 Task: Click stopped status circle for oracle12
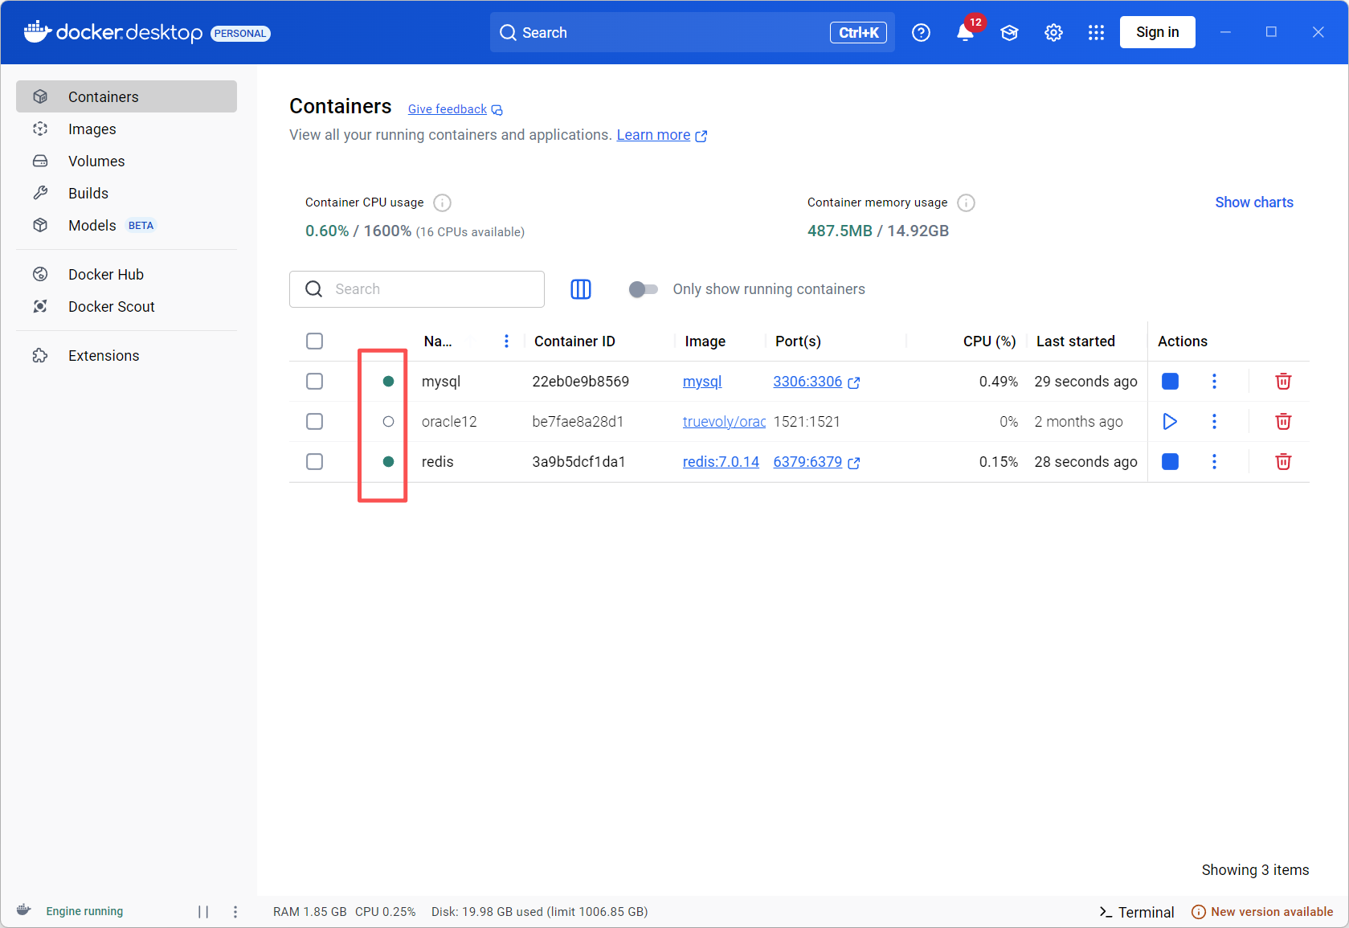tap(388, 422)
